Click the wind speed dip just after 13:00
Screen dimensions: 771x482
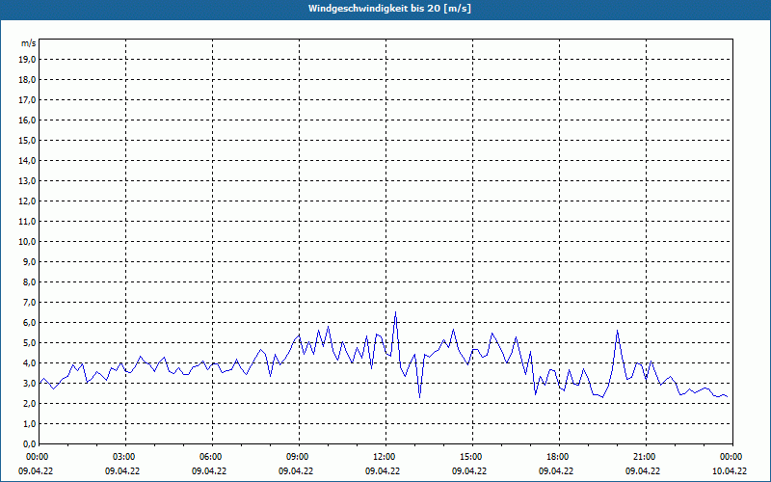pos(419,396)
